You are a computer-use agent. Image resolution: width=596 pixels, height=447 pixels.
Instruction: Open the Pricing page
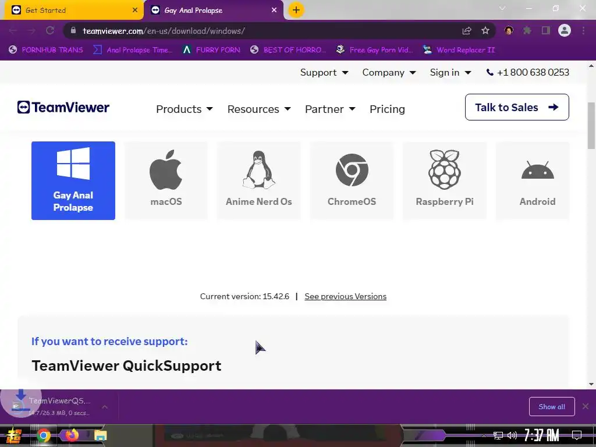tap(387, 109)
